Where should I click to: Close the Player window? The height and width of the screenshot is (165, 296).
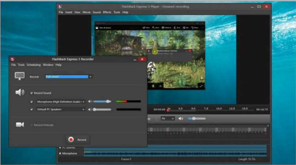click(x=267, y=7)
